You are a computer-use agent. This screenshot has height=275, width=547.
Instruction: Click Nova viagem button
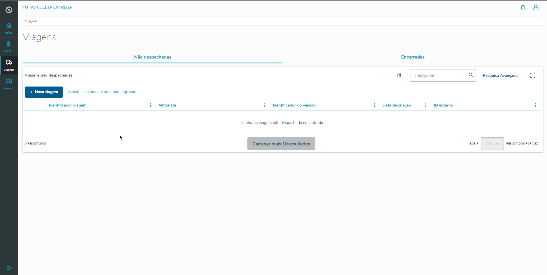click(44, 92)
